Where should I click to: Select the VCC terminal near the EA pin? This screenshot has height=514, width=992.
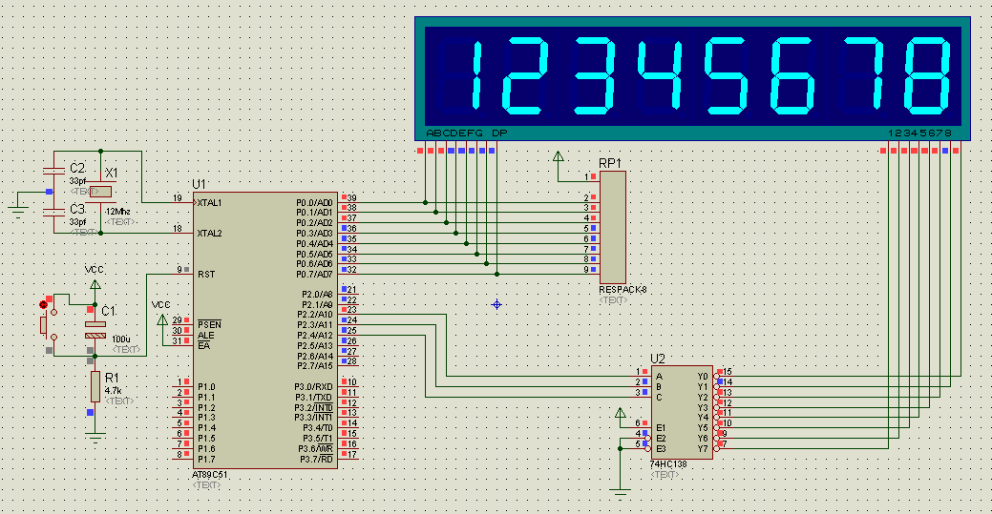coord(162,319)
